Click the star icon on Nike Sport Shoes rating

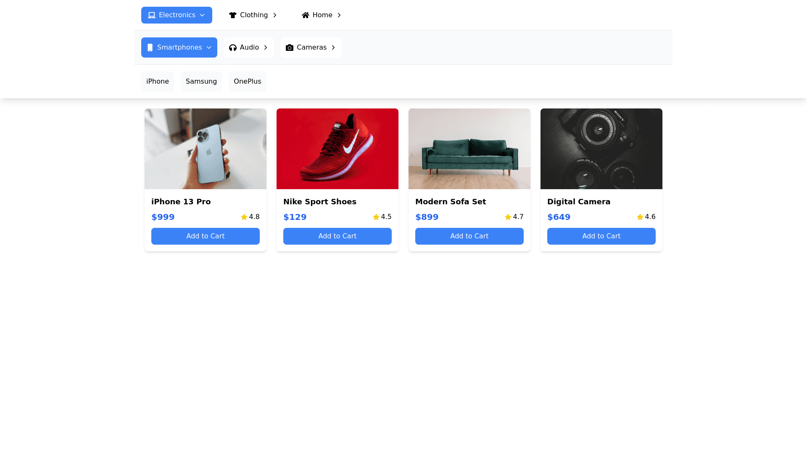(x=376, y=217)
